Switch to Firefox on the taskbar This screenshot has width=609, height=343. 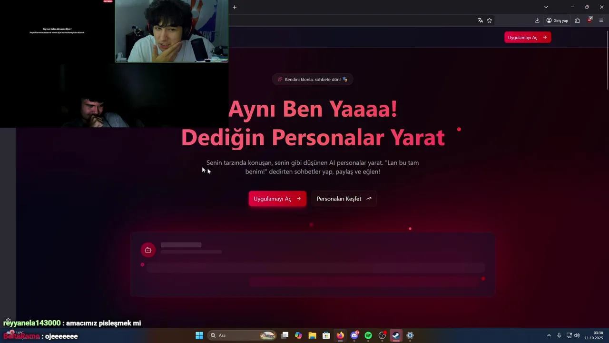pos(340,335)
